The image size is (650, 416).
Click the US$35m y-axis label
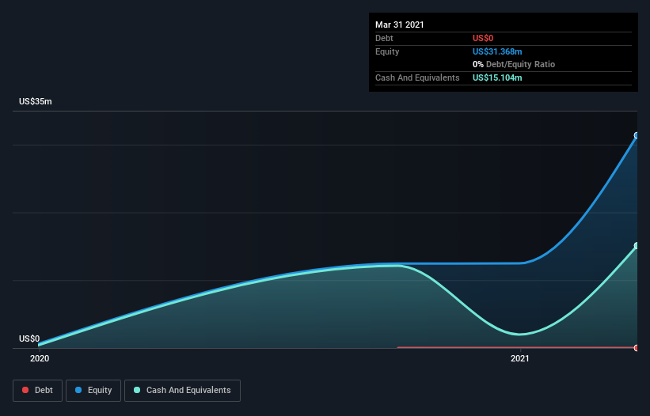click(x=36, y=101)
